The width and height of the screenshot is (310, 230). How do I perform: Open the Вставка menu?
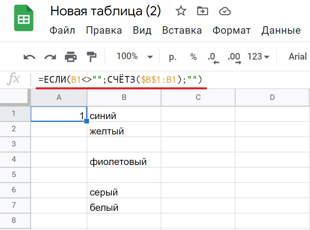182,30
